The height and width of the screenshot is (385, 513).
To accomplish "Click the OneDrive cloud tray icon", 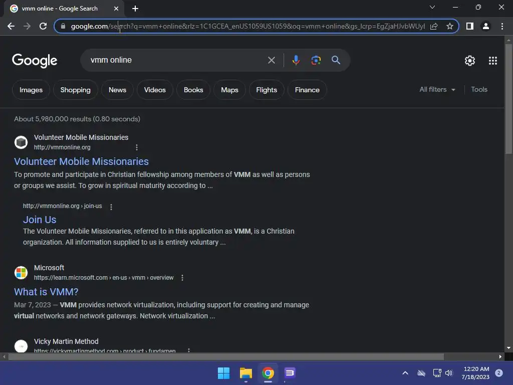I will tap(421, 373).
